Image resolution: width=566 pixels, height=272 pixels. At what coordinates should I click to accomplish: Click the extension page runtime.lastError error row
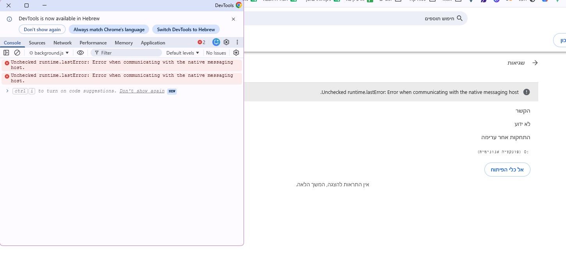(x=391, y=92)
